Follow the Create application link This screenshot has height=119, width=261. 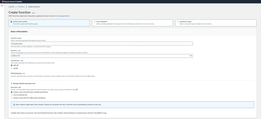point(62,16)
